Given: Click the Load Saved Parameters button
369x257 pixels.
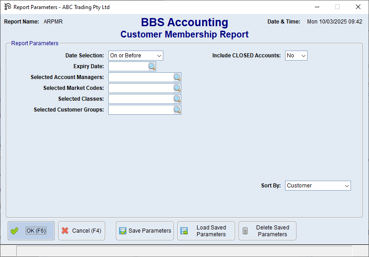Looking at the screenshot, I should (206, 231).
